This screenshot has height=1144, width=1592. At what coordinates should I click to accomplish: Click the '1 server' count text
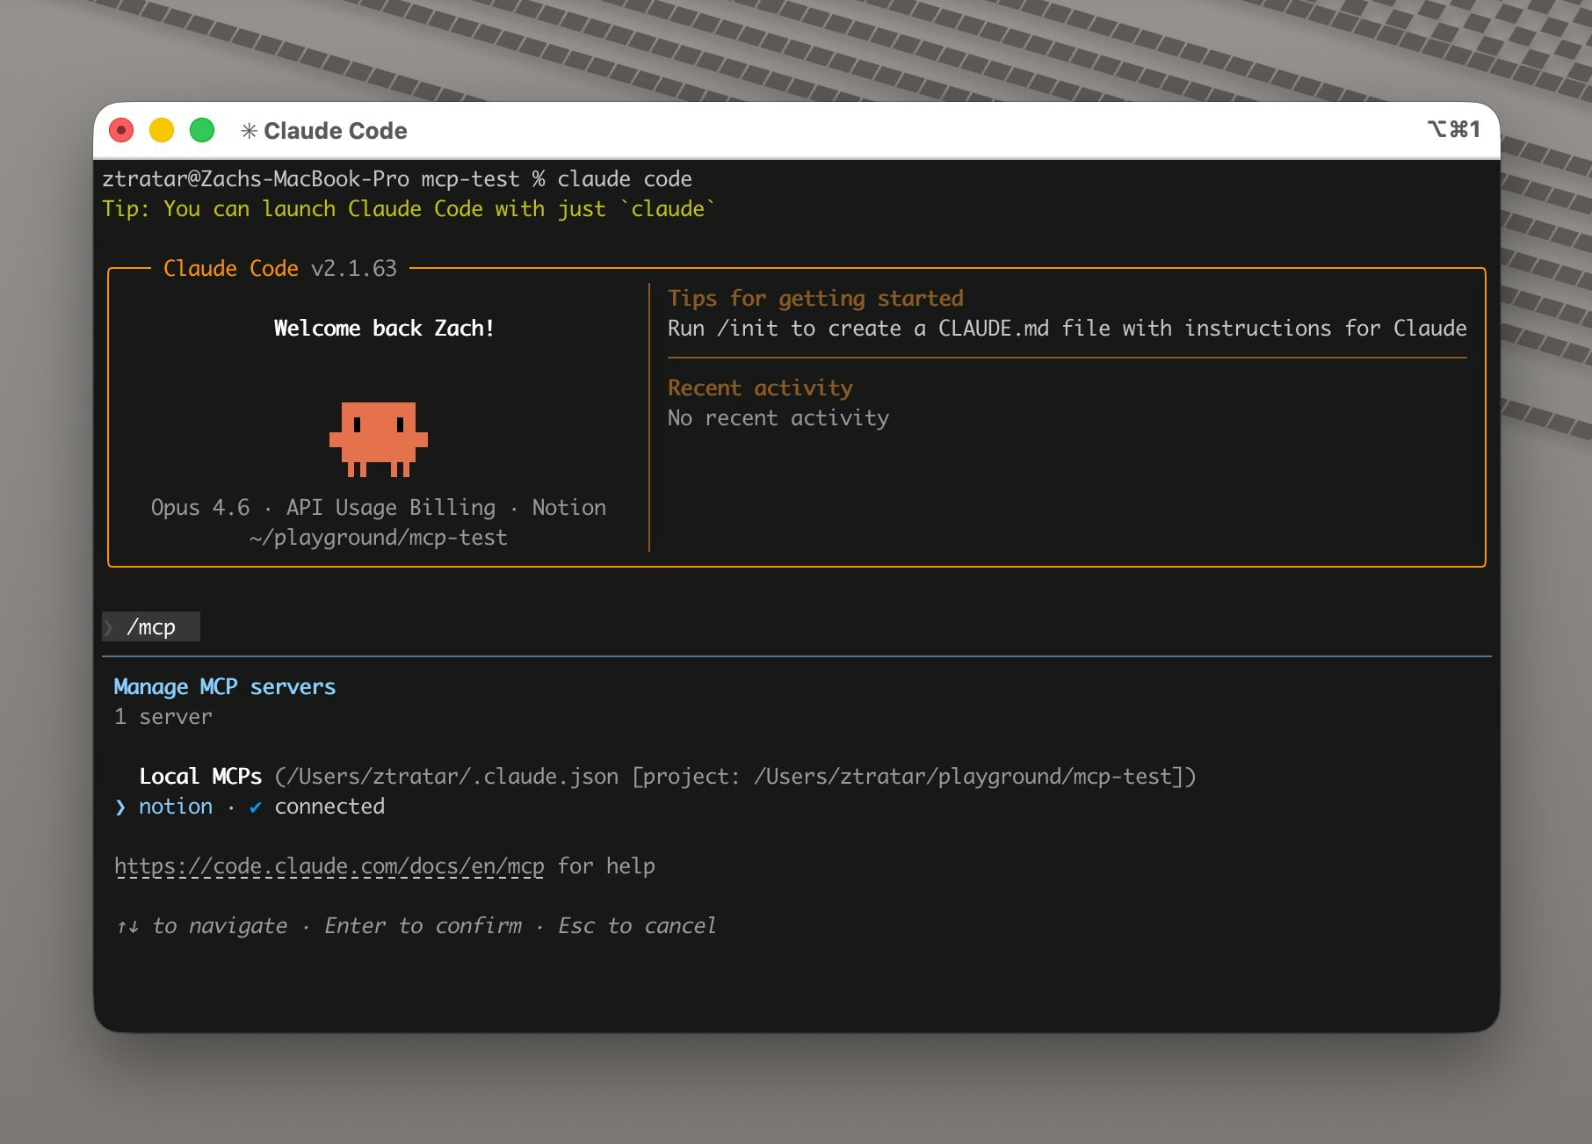(x=163, y=717)
